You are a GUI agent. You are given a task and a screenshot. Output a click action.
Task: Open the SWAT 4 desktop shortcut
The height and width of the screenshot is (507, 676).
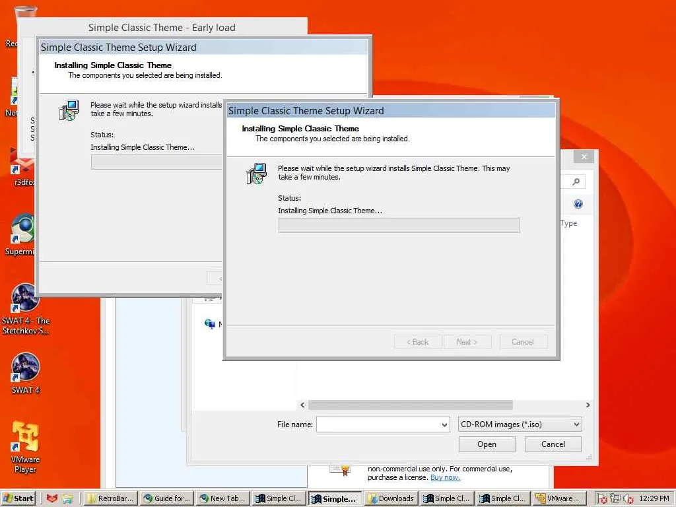coord(26,372)
